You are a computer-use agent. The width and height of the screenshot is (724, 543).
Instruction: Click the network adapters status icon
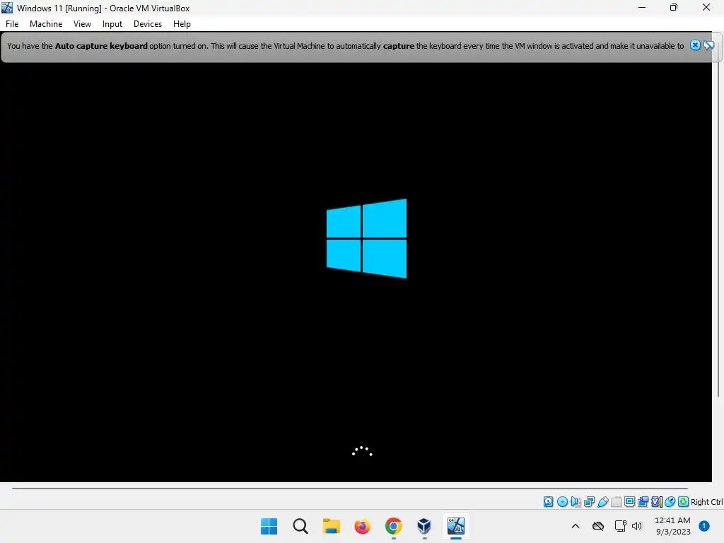tap(589, 502)
